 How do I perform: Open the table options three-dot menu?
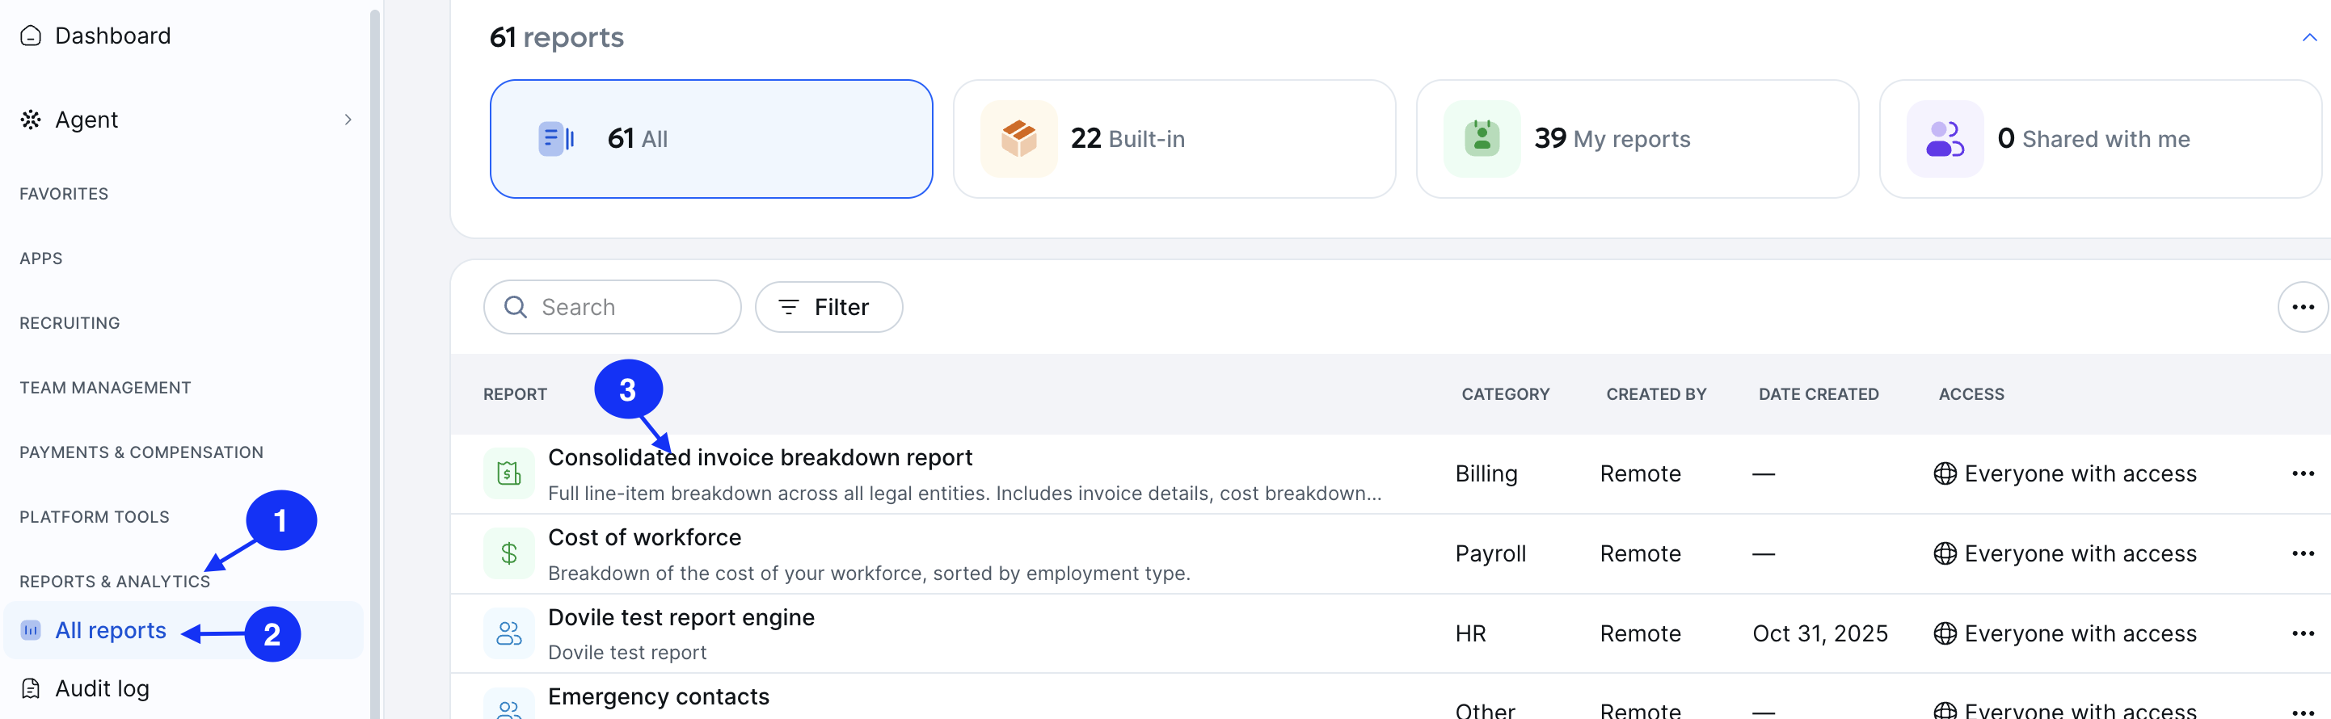(2303, 308)
